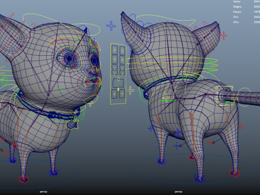Select the yellow collar tag control on the front view
Screen dimensions: 260x195
coord(72,124)
